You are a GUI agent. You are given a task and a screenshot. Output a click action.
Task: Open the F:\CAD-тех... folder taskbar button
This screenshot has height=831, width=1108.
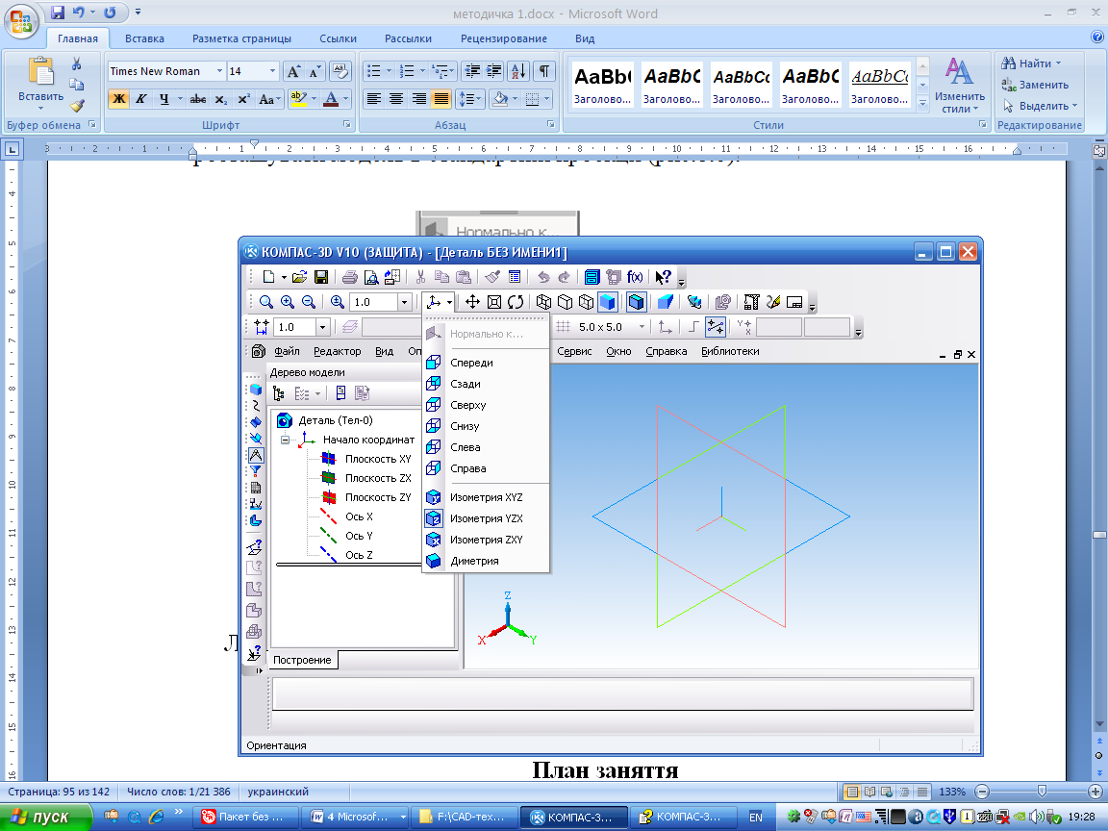465,817
